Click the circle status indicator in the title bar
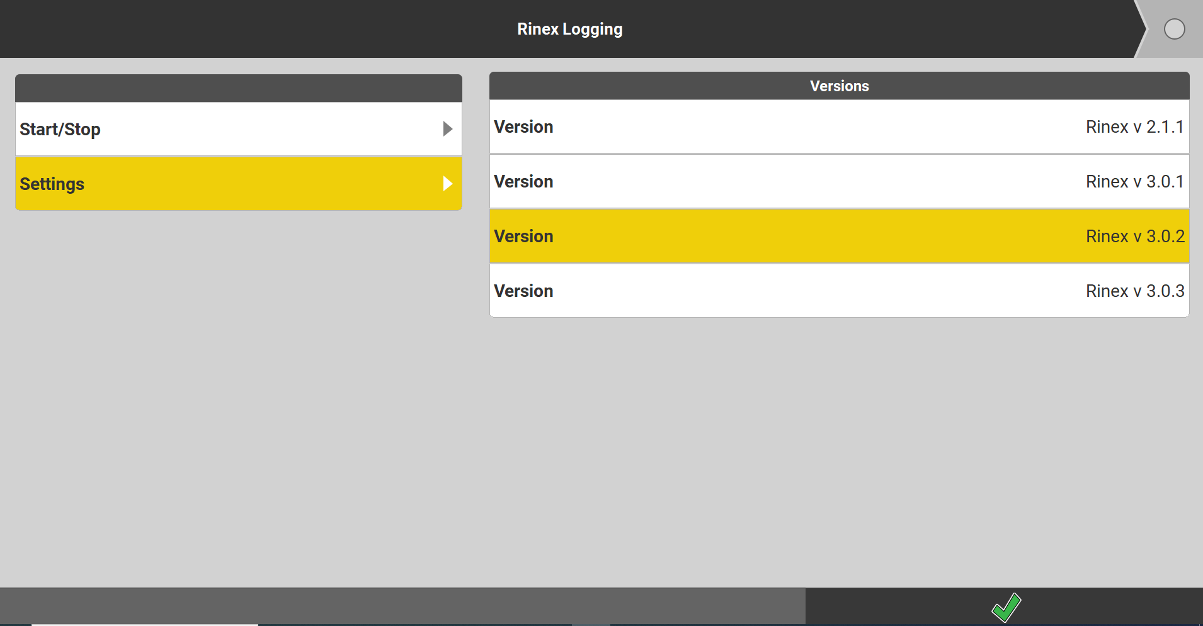Image resolution: width=1203 pixels, height=626 pixels. 1174,29
